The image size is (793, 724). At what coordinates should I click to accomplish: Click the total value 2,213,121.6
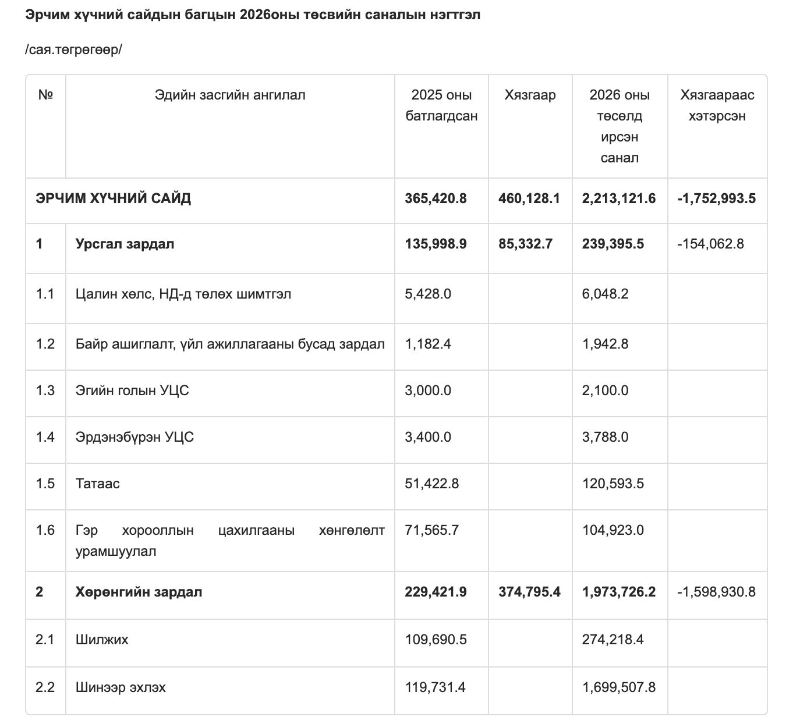click(618, 198)
